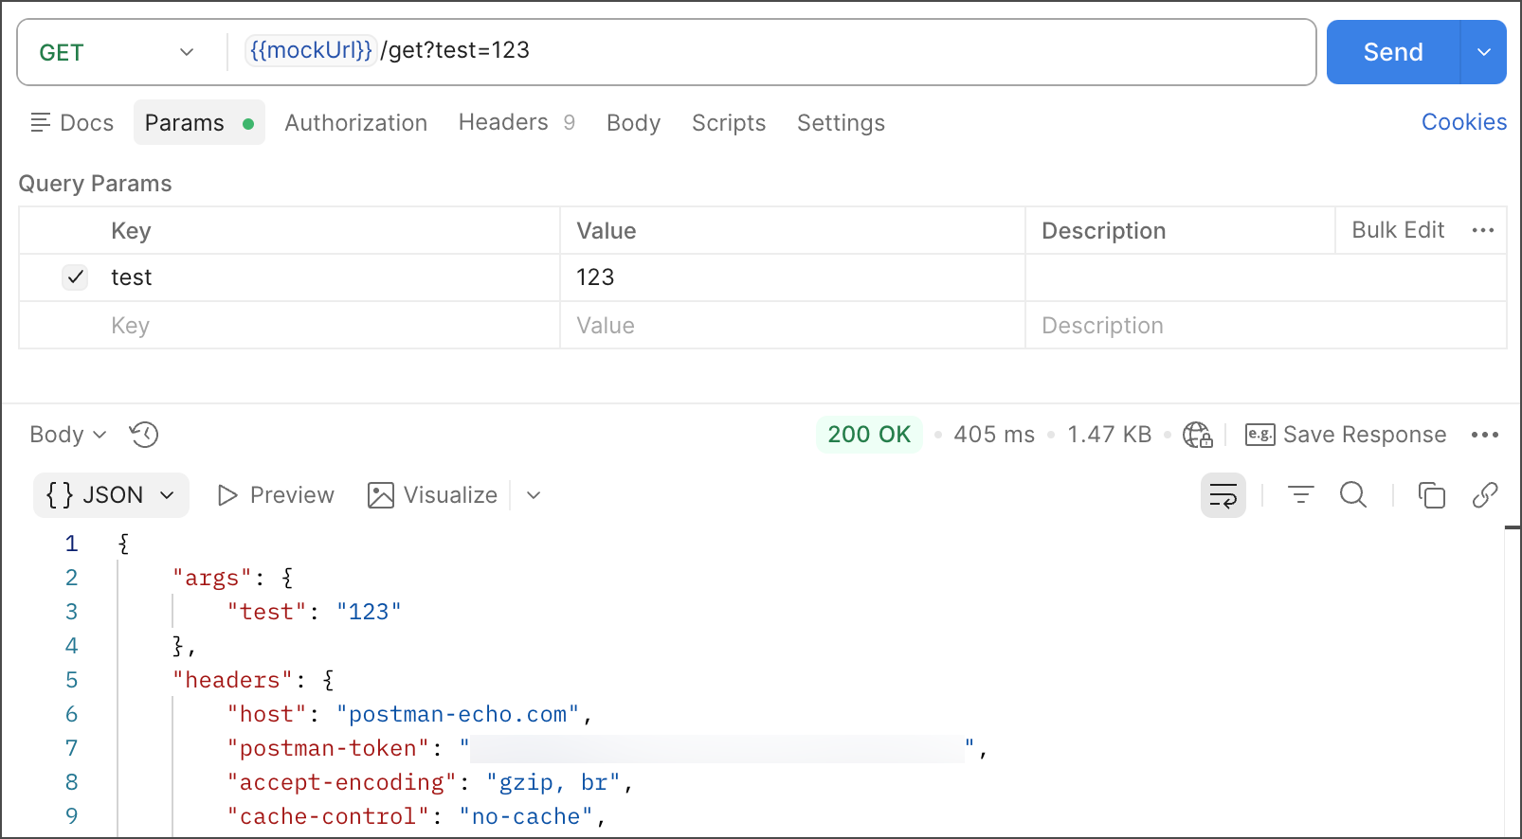Open search in response body
1522x839 pixels.
click(1352, 495)
